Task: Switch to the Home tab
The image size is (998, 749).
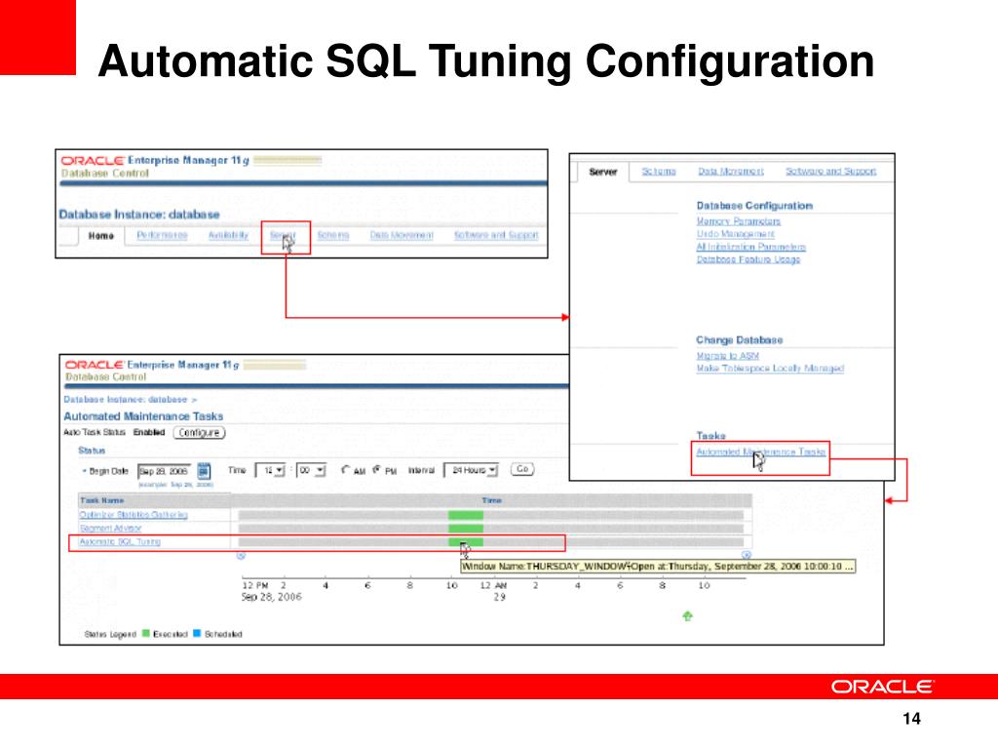Action: point(100,236)
